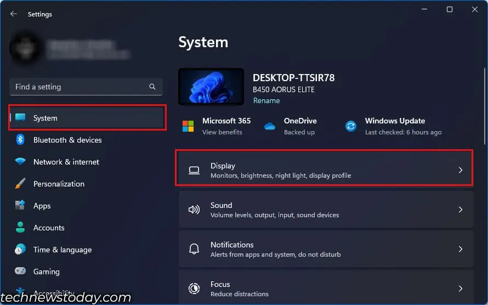Click the Accounts person icon

[x=20, y=227]
